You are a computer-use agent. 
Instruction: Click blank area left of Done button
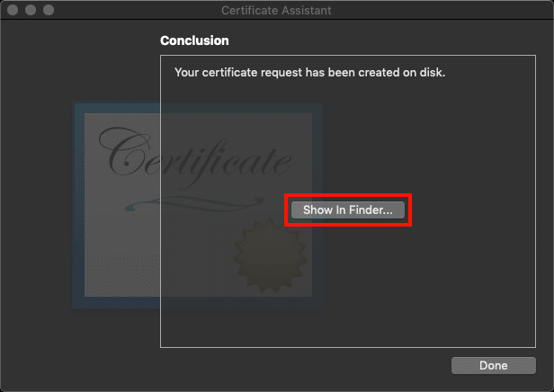[x=315, y=366]
